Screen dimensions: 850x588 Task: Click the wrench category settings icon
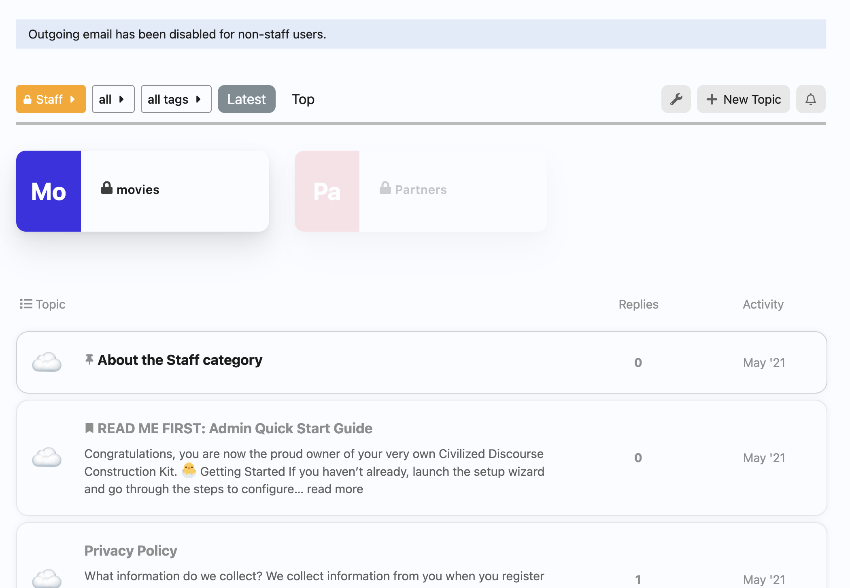(676, 99)
